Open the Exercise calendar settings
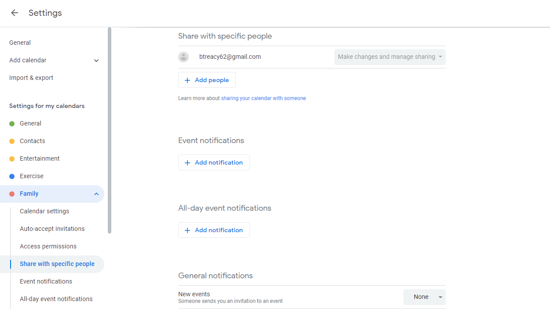The image size is (550, 309). click(32, 176)
